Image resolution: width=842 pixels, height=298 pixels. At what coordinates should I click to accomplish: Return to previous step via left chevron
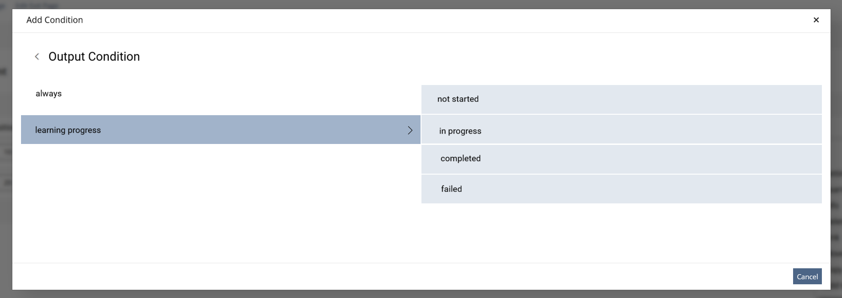pos(37,57)
